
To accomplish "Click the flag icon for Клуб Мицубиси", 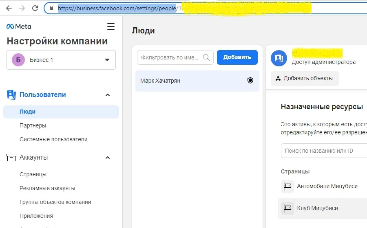I will point(287,208).
